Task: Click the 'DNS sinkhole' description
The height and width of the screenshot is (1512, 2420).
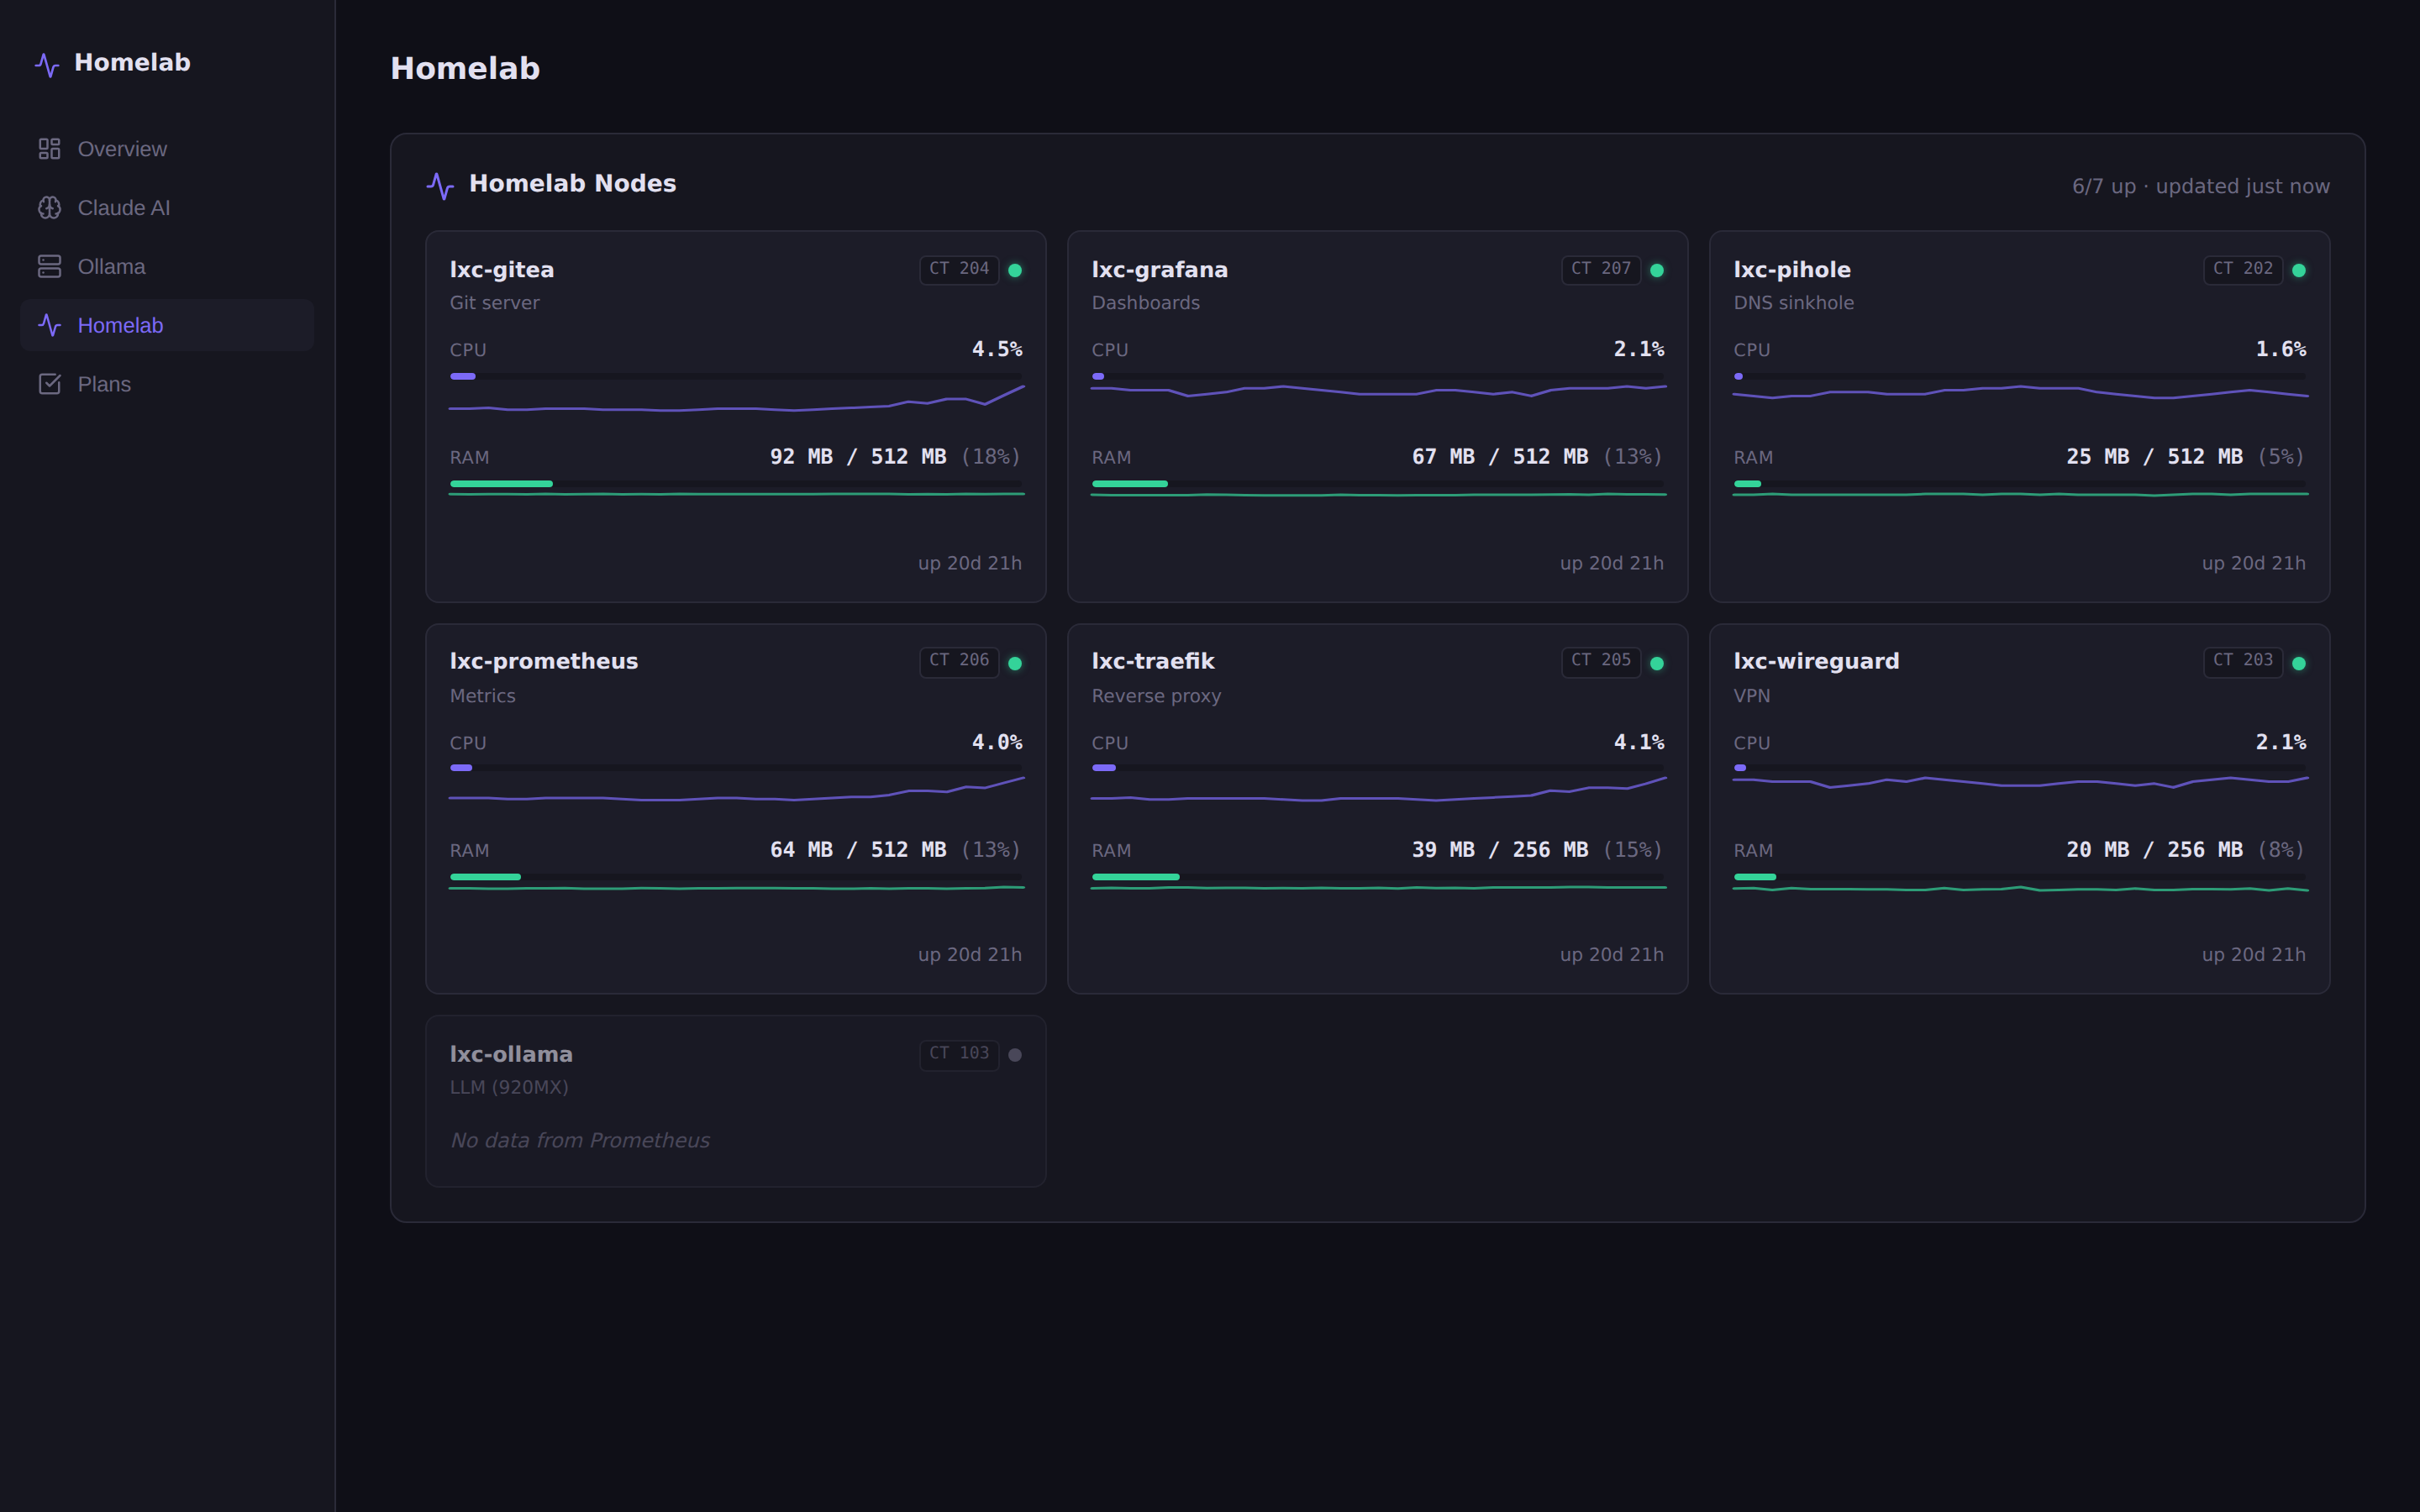Action: (x=1794, y=303)
